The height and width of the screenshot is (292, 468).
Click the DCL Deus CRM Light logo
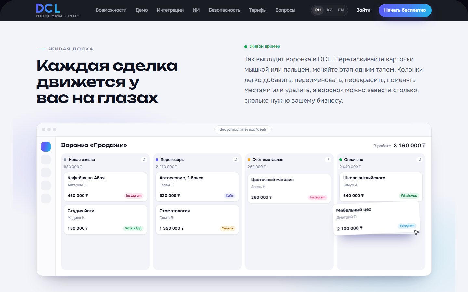(x=58, y=10)
